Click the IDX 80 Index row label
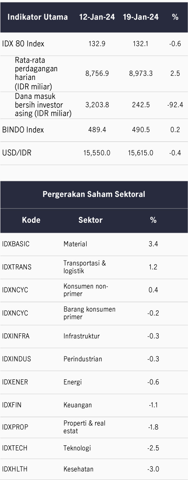Image resolution: width=188 pixels, height=480 pixels. pyautogui.click(x=23, y=44)
